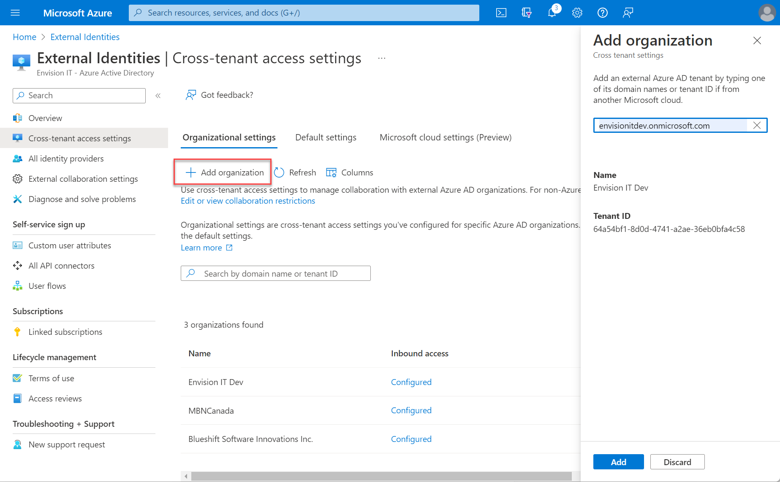The height and width of the screenshot is (482, 780).
Task: Open the Learn more link
Action: [x=207, y=248]
